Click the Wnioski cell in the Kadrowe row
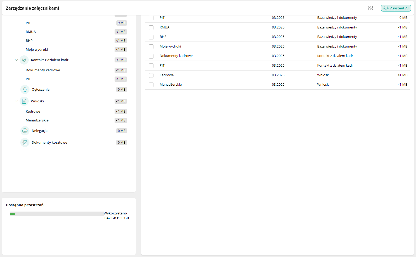 323,75
